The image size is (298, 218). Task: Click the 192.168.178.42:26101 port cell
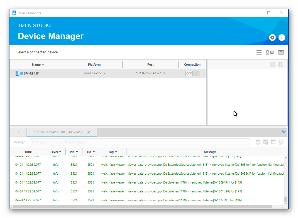click(150, 73)
